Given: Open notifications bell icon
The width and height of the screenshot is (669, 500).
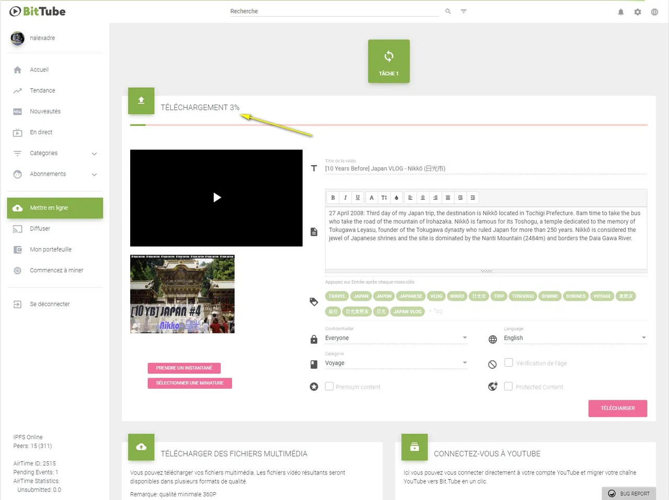Looking at the screenshot, I should [621, 11].
